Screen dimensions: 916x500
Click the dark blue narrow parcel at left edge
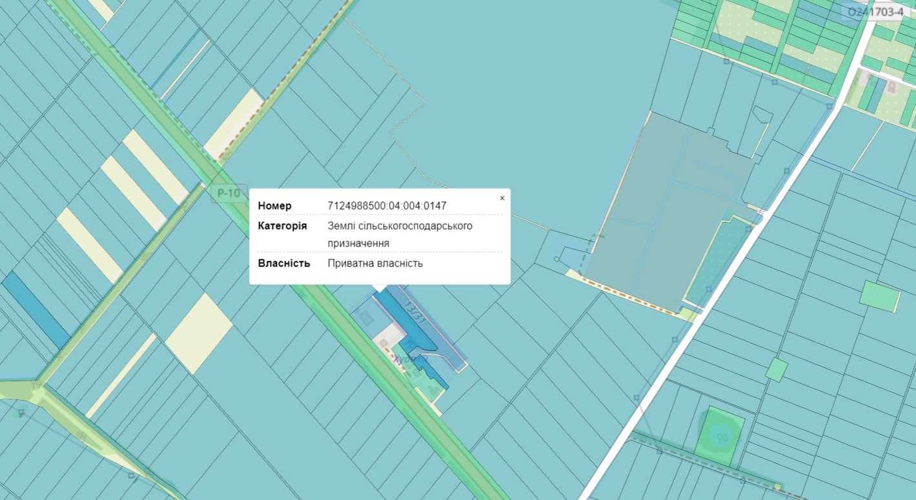coord(36,310)
